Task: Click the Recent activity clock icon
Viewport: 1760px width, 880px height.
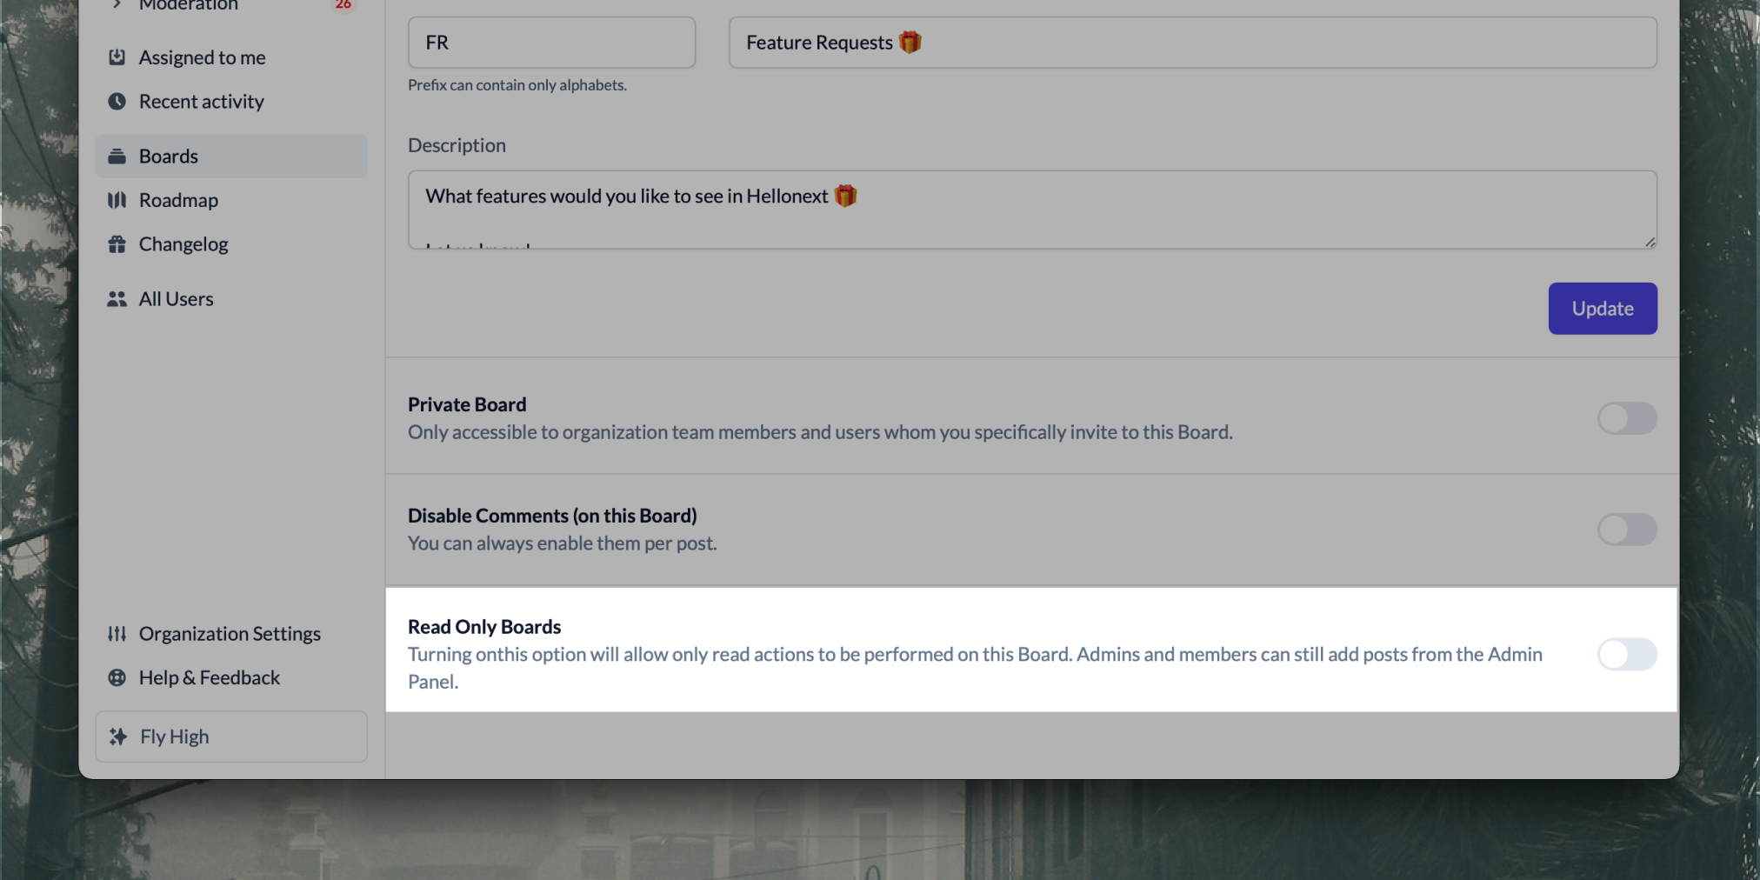Action: click(117, 101)
